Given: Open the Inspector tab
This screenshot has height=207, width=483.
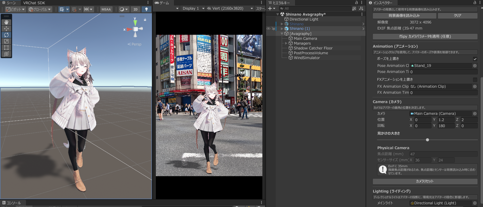Looking at the screenshot, I should (381, 3).
